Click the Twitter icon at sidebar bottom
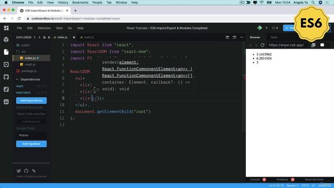Screen dimensions: 334x188 click(x=19, y=171)
